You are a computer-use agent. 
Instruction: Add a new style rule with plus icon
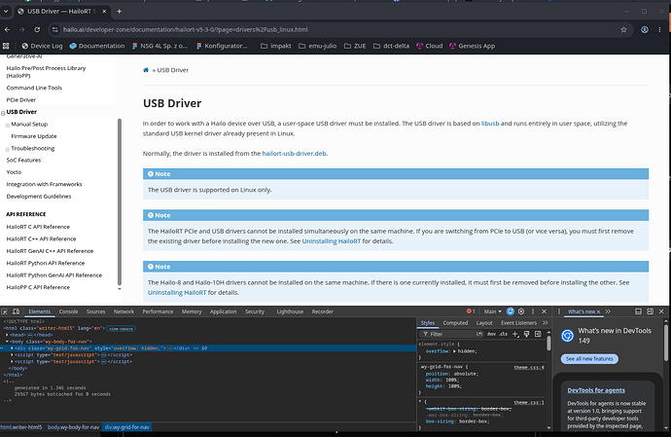[515, 334]
